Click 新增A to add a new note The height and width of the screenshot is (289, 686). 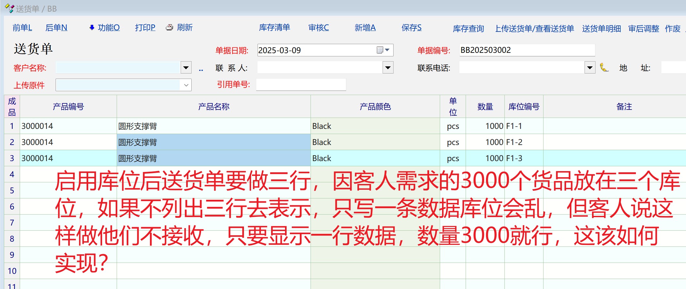[x=365, y=28]
